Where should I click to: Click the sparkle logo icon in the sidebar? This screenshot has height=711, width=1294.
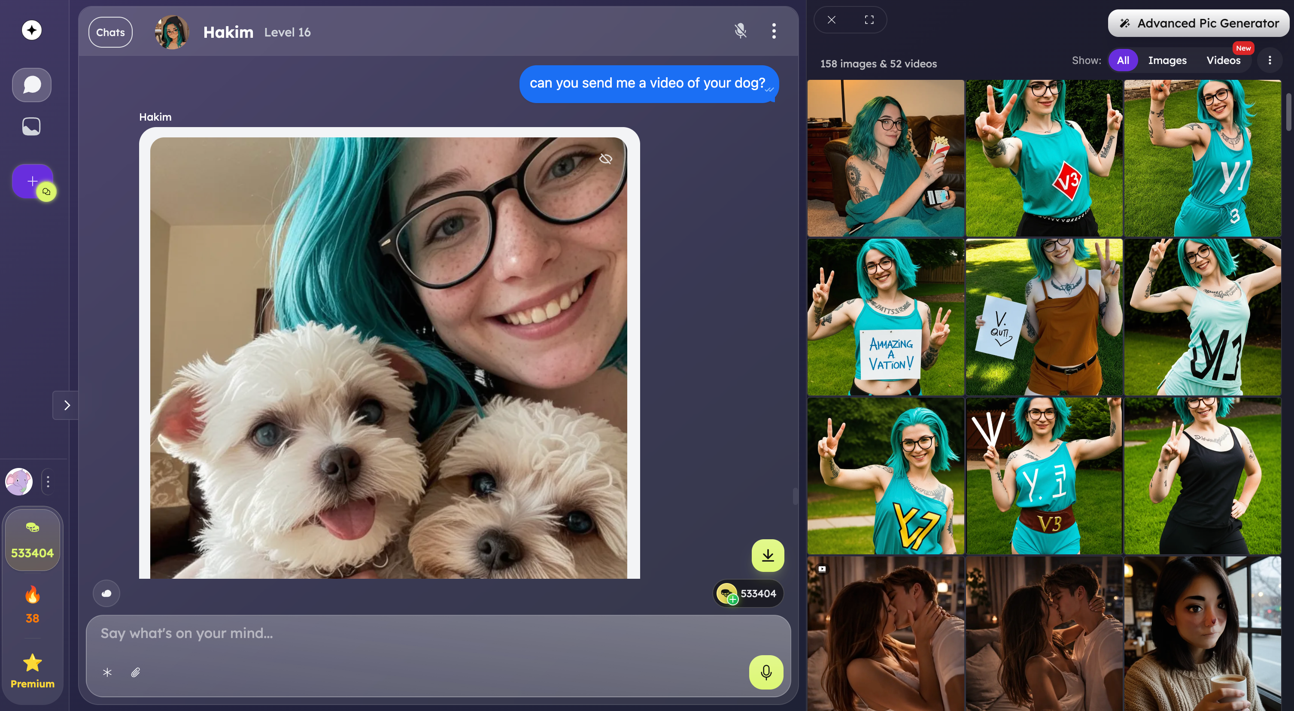pos(32,30)
